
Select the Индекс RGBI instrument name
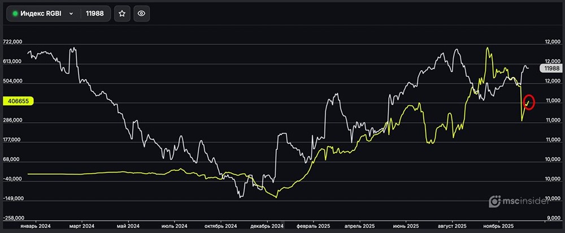click(x=41, y=14)
